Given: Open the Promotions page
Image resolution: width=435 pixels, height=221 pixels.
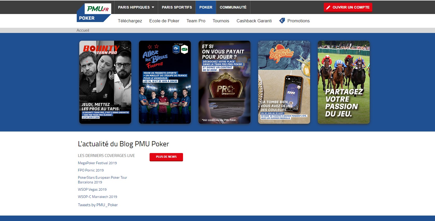Looking at the screenshot, I should 298,21.
